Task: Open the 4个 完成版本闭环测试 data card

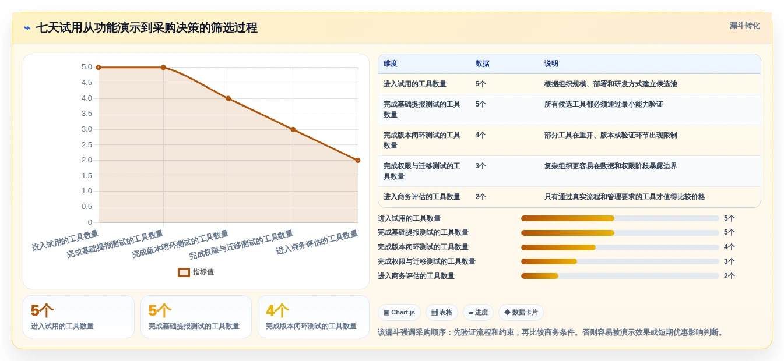Action: point(314,317)
